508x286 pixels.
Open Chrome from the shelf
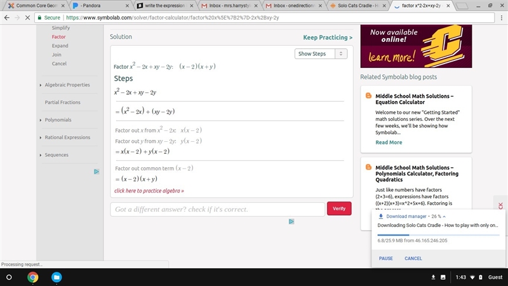click(33, 277)
